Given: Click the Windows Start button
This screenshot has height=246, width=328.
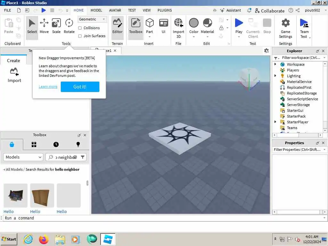Looking at the screenshot, I should 9,239.
